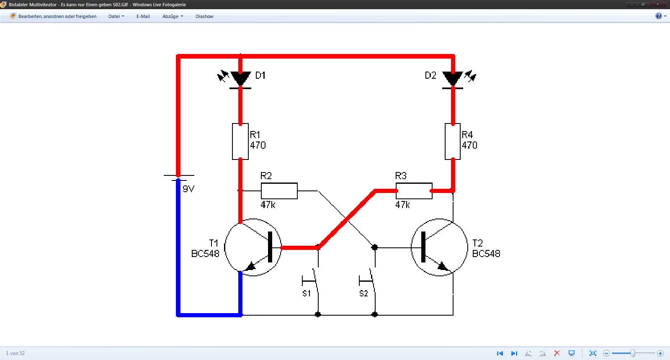Click the blue help question mark icon
Image resolution: width=670 pixels, height=360 pixels.
[658, 16]
